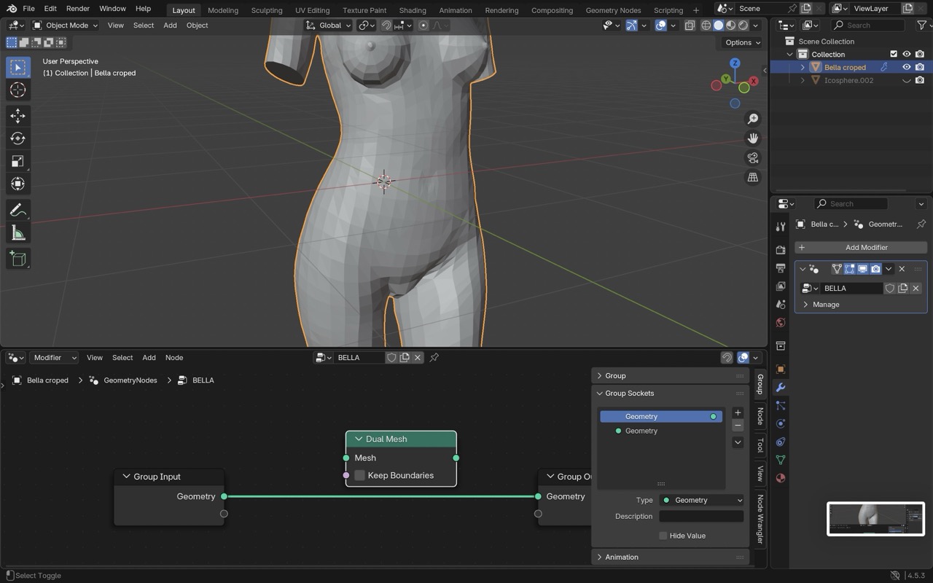This screenshot has width=933, height=583.
Task: Click the Add Modifier button
Action: 861,247
